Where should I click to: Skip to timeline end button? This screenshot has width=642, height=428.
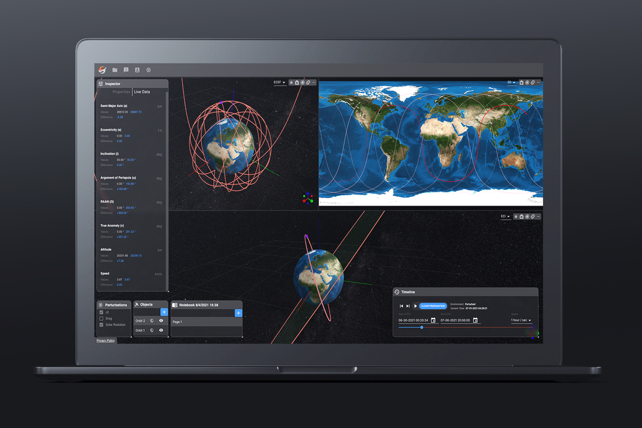coord(408,306)
